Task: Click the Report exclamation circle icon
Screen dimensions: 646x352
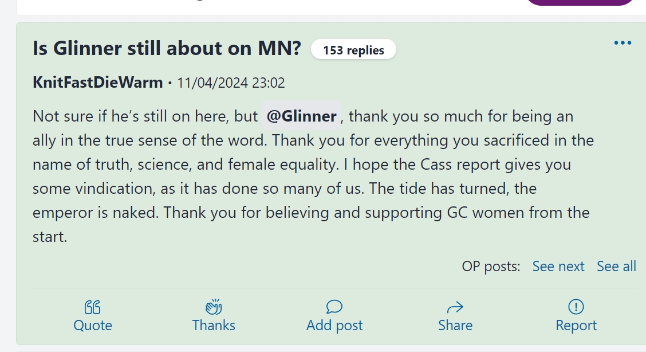Action: click(x=576, y=307)
